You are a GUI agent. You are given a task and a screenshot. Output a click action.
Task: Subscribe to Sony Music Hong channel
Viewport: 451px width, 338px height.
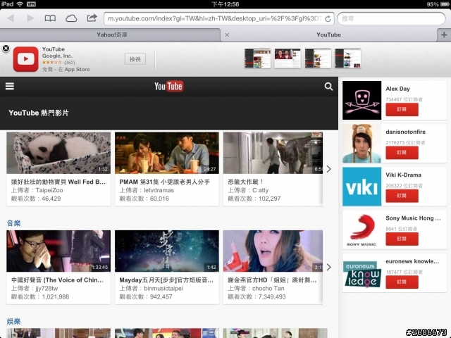[x=402, y=239]
